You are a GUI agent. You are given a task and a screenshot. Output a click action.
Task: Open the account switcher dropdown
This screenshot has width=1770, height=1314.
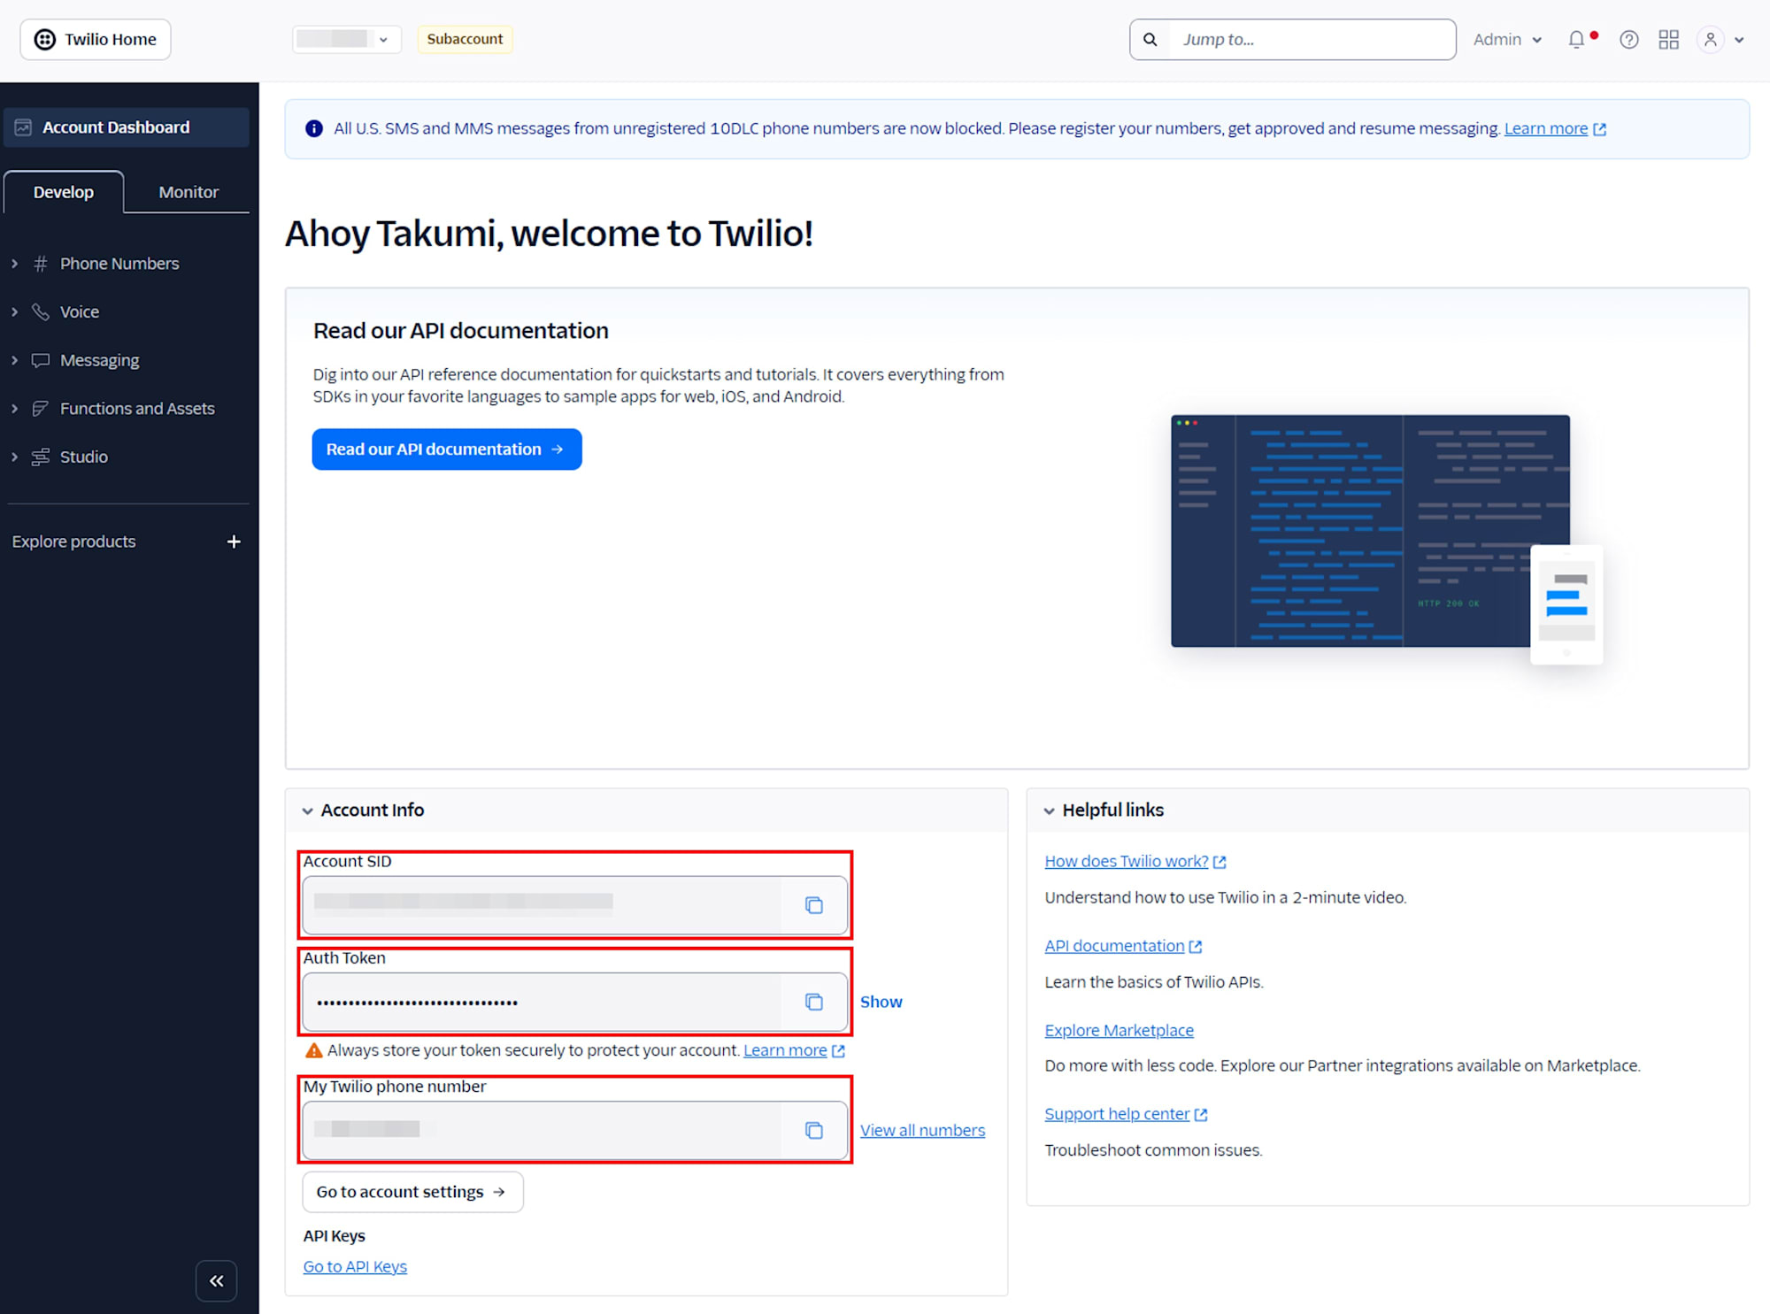346,39
